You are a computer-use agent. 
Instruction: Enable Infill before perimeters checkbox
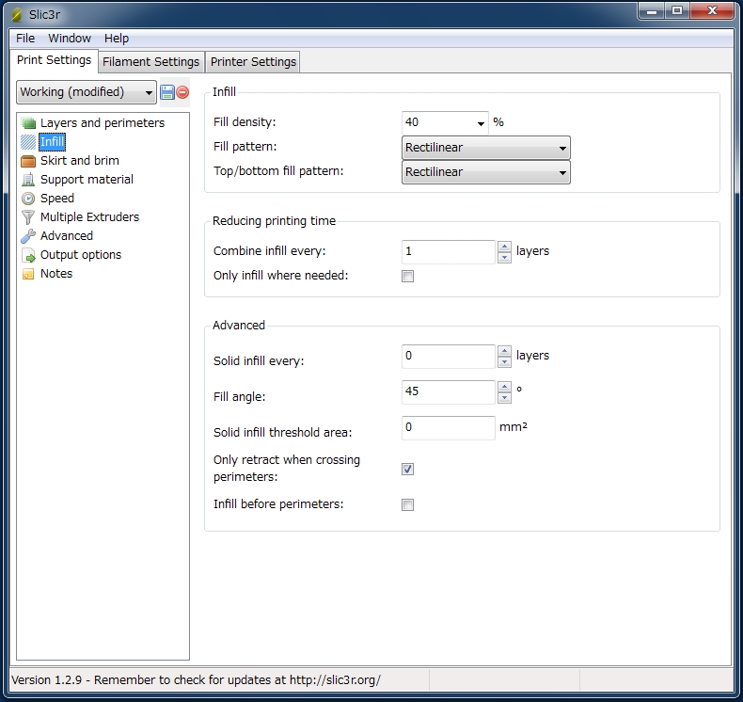click(x=407, y=505)
